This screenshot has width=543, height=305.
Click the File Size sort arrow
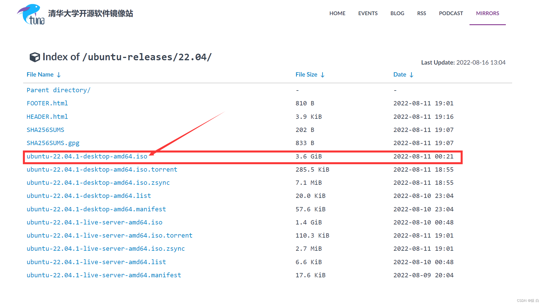pos(323,75)
